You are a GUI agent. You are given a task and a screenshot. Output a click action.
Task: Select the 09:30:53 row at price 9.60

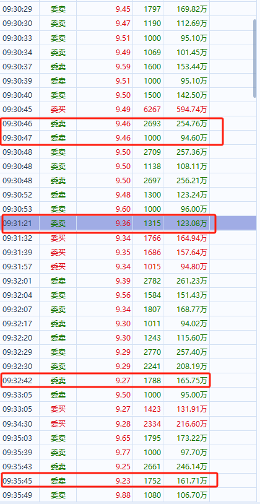click(x=129, y=209)
